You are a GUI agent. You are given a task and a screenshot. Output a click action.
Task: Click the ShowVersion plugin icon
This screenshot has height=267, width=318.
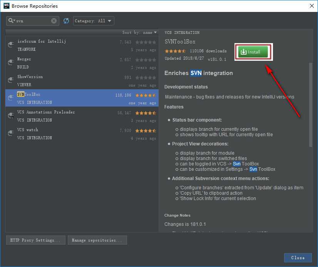point(11,80)
